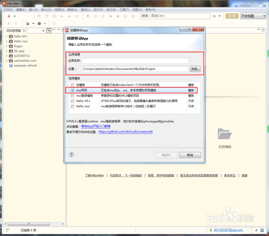269x236 pixels.
Task: Open the 更多挖宝 link
Action: [229, 176]
